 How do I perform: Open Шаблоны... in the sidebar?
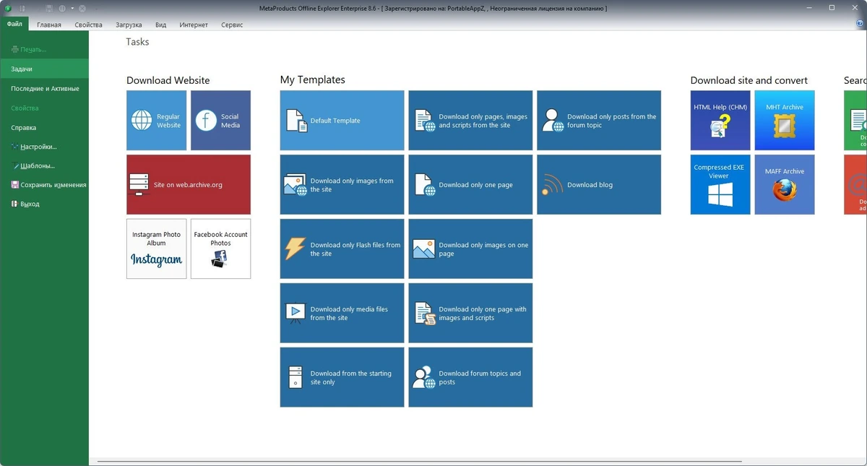44,166
